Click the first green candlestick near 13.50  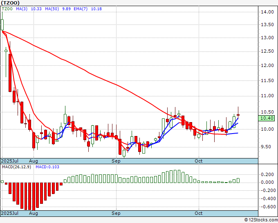[2, 25]
